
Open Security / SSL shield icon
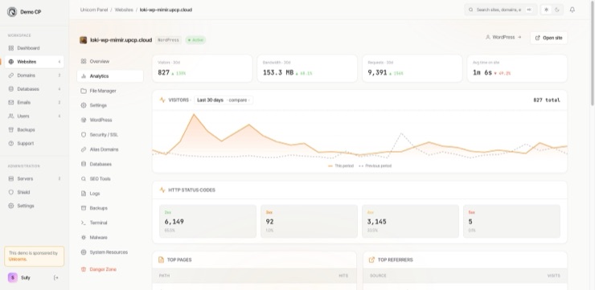pos(84,135)
